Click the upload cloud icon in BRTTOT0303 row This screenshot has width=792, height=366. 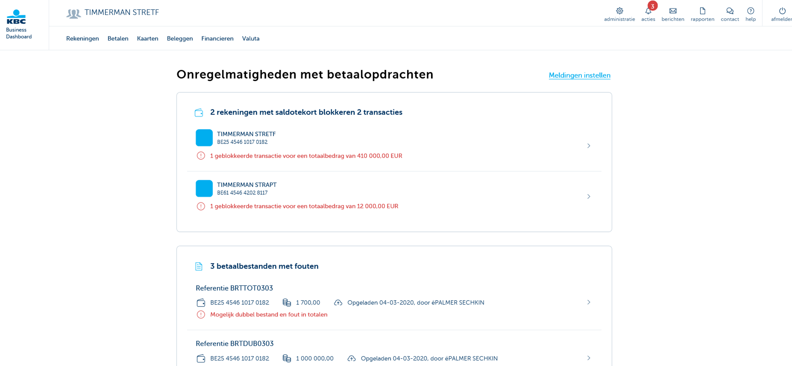[x=338, y=303]
